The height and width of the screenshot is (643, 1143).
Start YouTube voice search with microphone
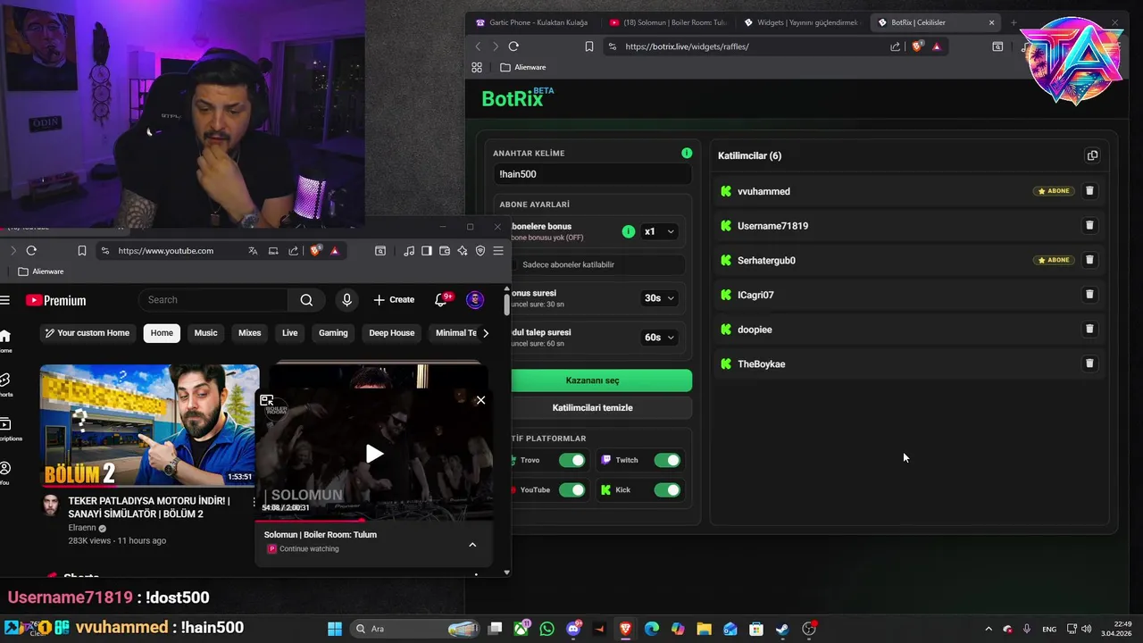(x=346, y=300)
